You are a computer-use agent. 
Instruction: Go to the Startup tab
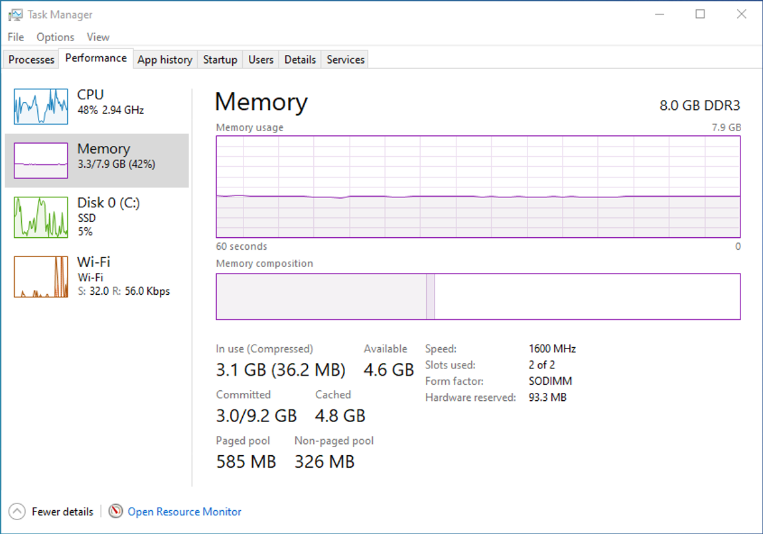pos(220,60)
